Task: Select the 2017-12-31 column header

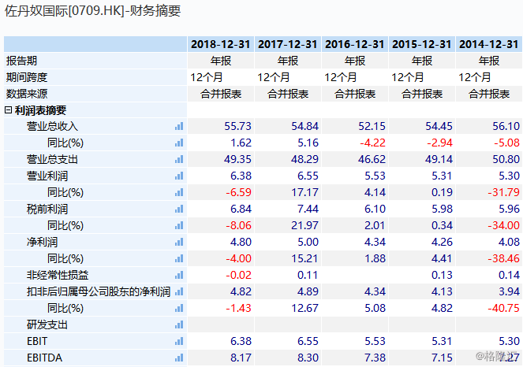Action: coord(288,44)
